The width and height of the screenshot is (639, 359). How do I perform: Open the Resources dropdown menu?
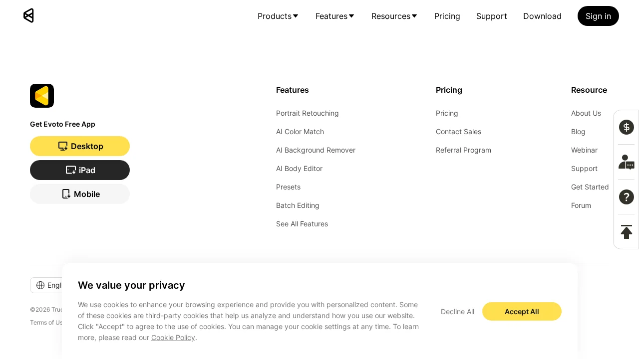pyautogui.click(x=394, y=16)
